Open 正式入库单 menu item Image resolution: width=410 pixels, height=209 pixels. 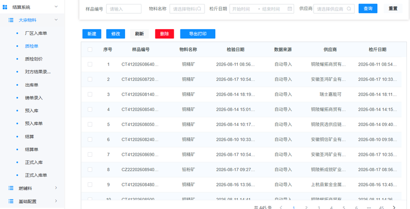point(36,175)
